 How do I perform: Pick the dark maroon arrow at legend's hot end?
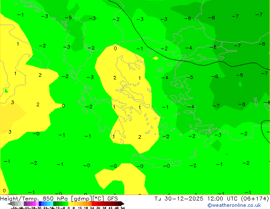click(123, 203)
